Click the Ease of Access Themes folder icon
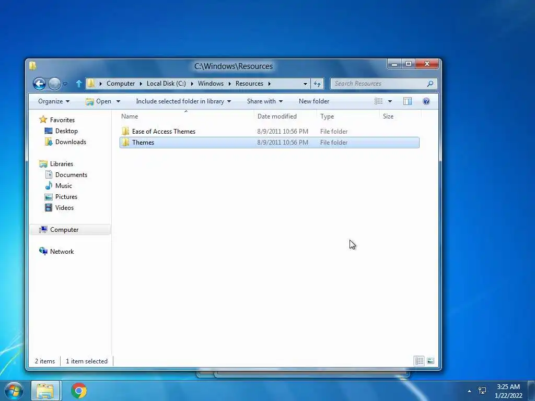535x401 pixels. click(125, 131)
